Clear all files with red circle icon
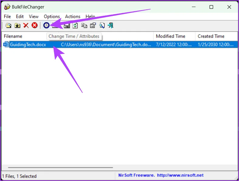The width and height of the screenshot is (239, 181). [x=35, y=25]
